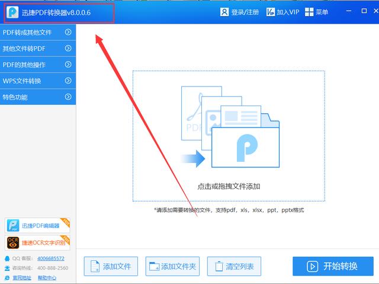This screenshot has height=284, width=379.
Task: Select hotline number 400-888-2560
Action: (53, 268)
